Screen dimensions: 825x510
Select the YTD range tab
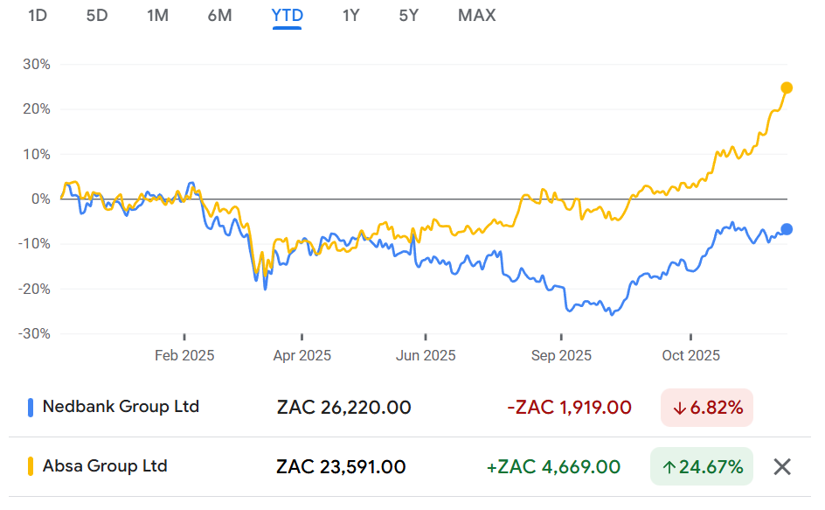[287, 15]
